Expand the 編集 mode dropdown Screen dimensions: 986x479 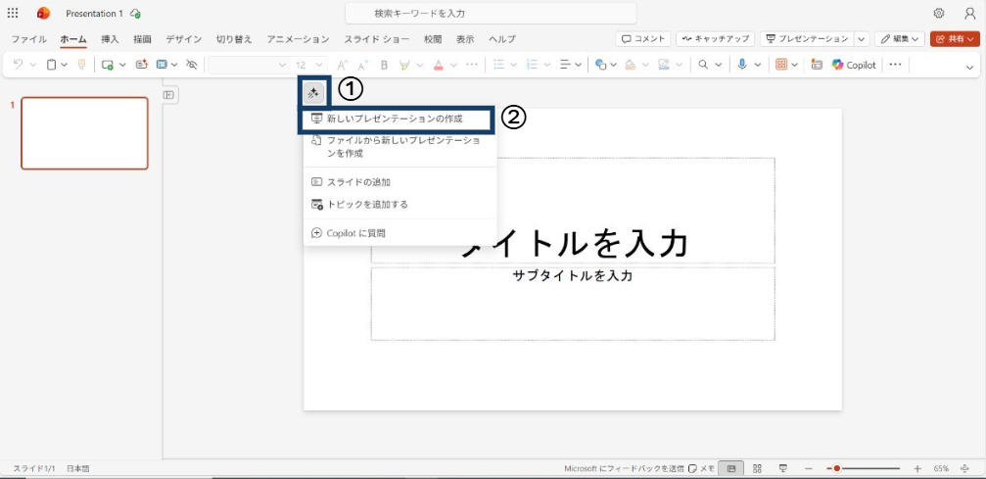tap(899, 39)
